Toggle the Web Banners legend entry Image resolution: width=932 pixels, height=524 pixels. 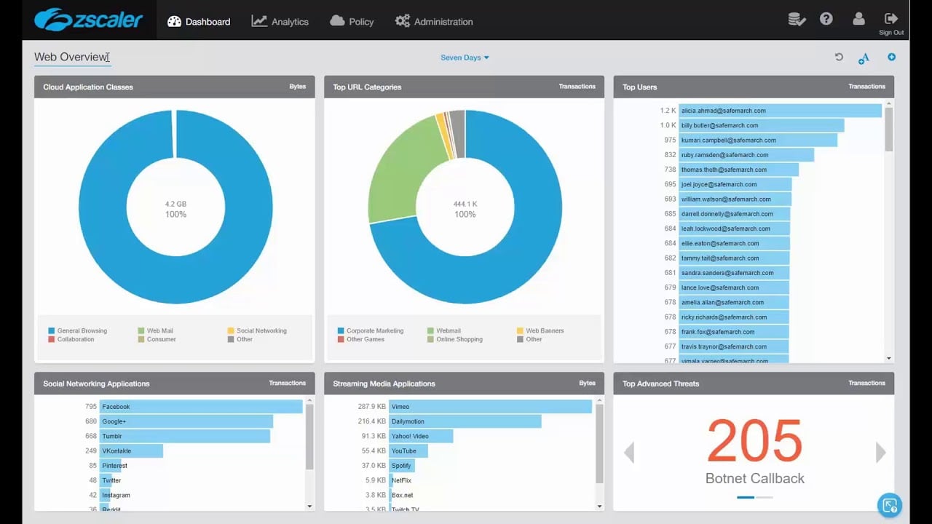coord(540,330)
